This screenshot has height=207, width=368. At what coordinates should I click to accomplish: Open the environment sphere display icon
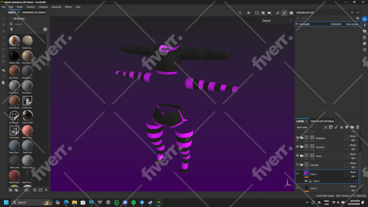[x=263, y=13]
